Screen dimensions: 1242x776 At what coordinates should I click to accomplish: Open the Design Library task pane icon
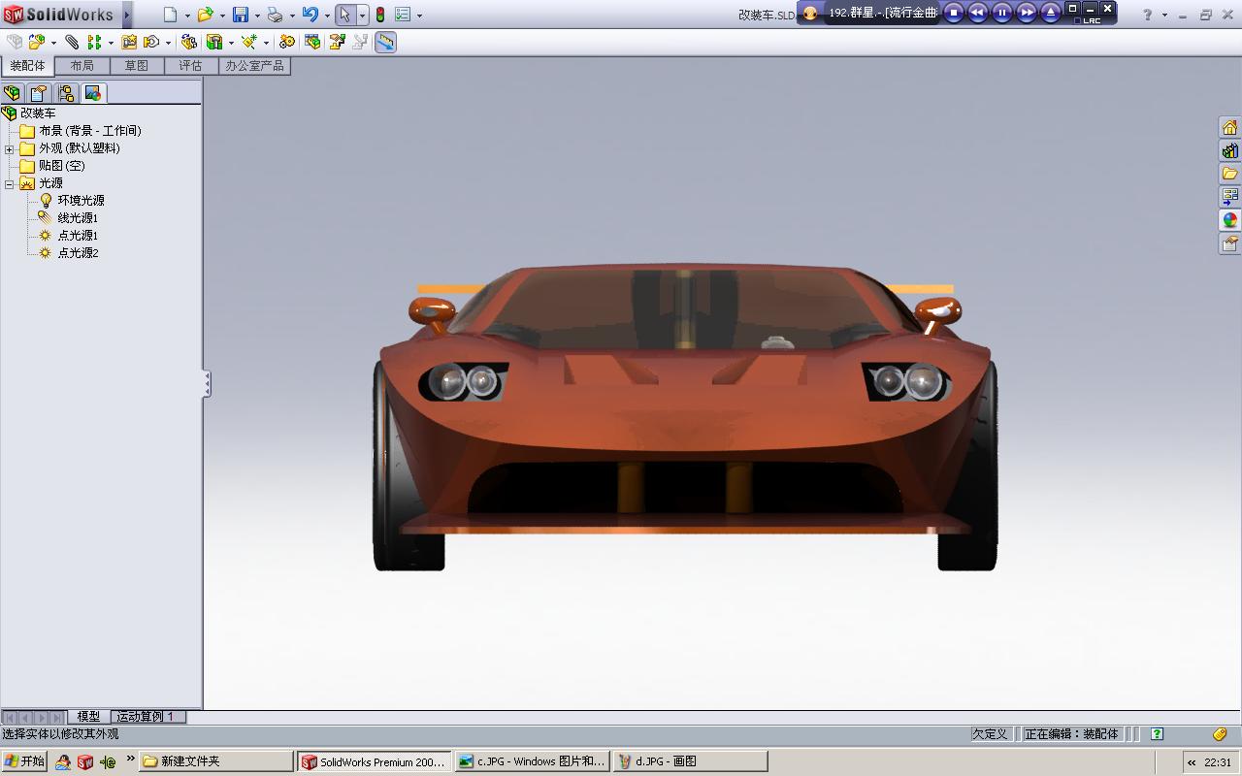coord(1230,150)
